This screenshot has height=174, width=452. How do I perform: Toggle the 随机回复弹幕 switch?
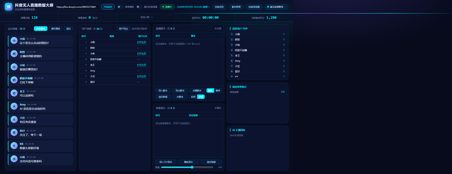[x=139, y=7]
